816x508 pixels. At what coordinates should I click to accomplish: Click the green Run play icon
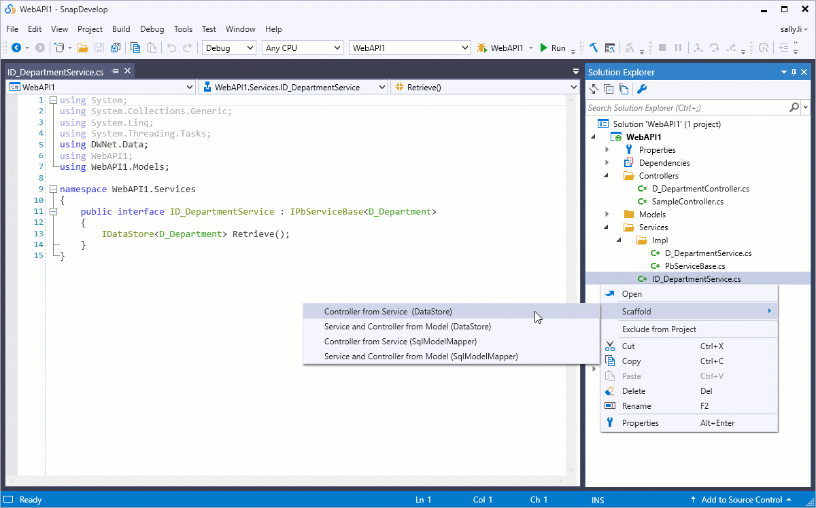543,48
